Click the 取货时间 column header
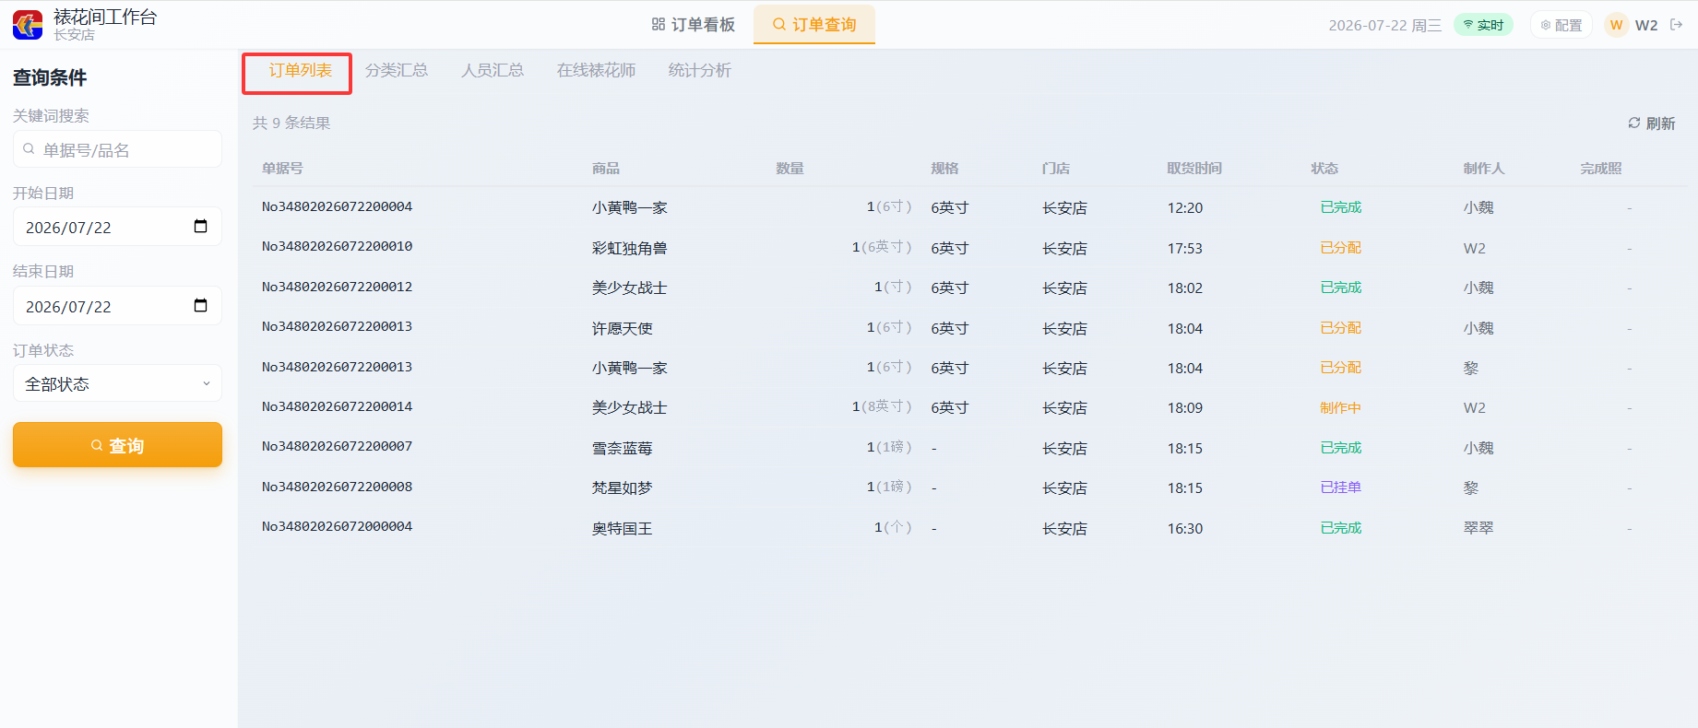The width and height of the screenshot is (1698, 728). (x=1194, y=168)
